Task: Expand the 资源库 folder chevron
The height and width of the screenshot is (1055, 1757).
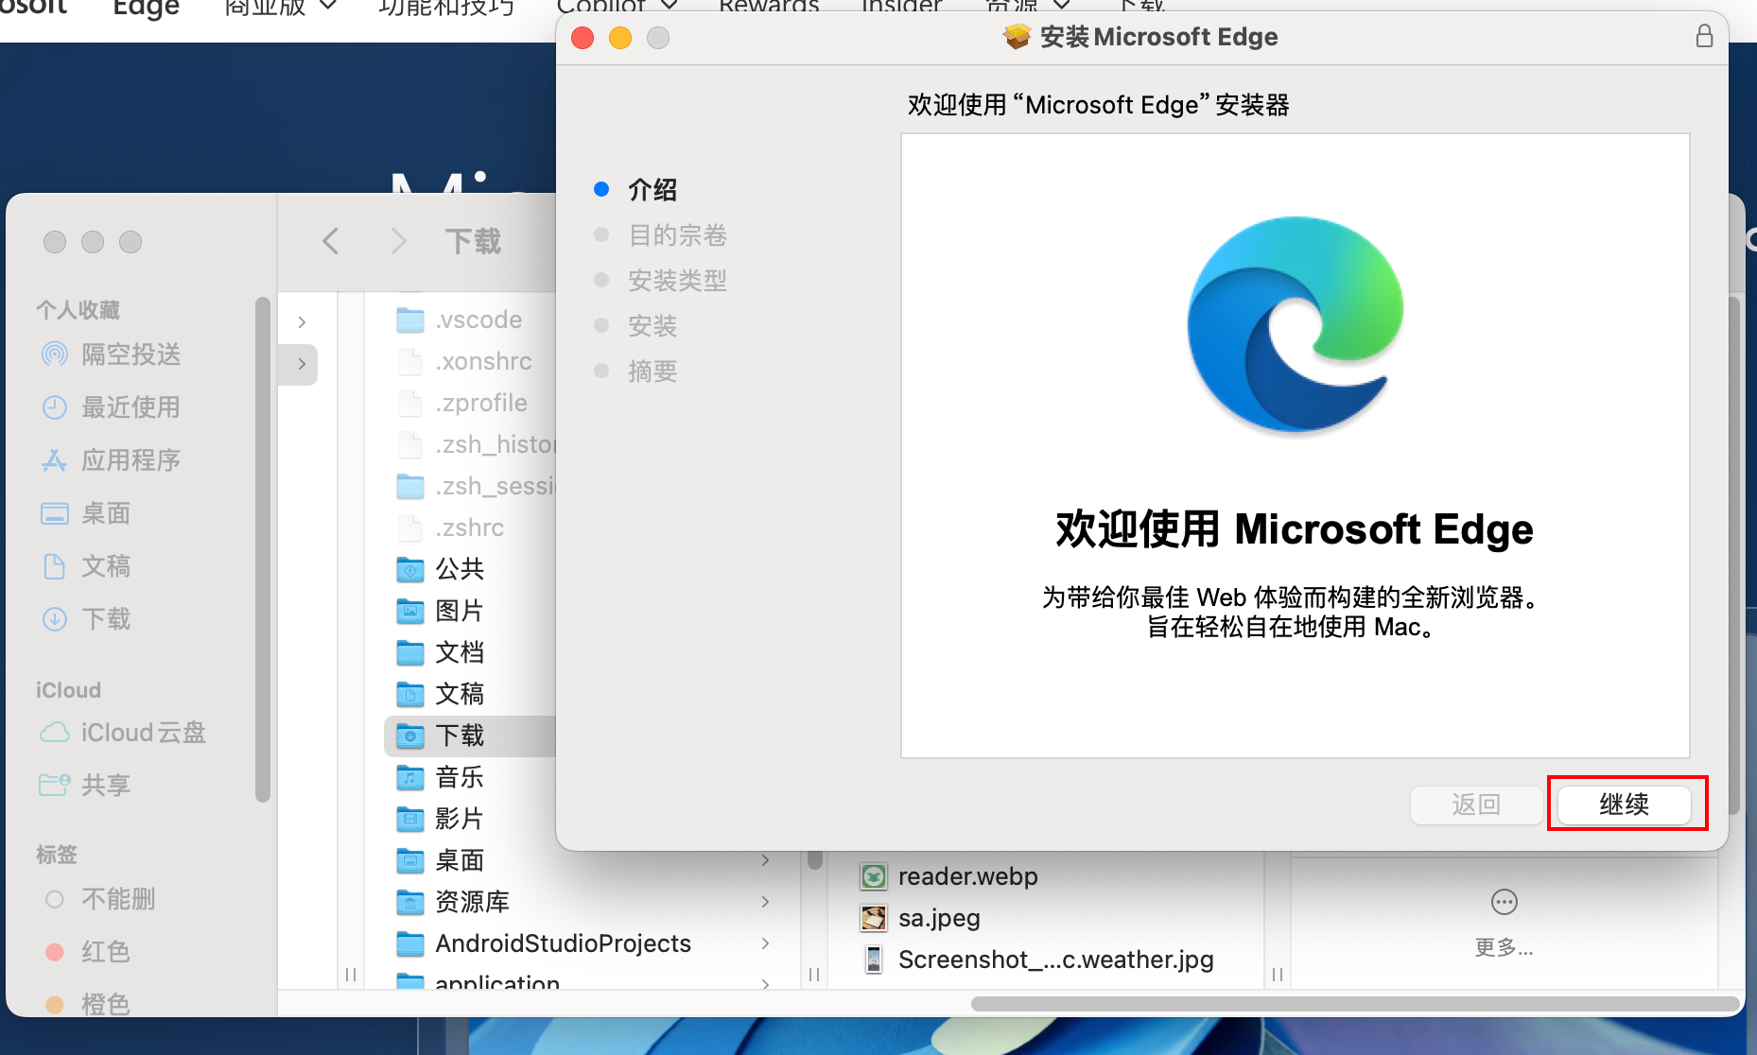Action: (765, 902)
